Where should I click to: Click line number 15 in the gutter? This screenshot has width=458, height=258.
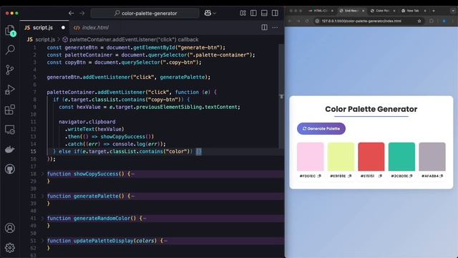click(x=34, y=151)
